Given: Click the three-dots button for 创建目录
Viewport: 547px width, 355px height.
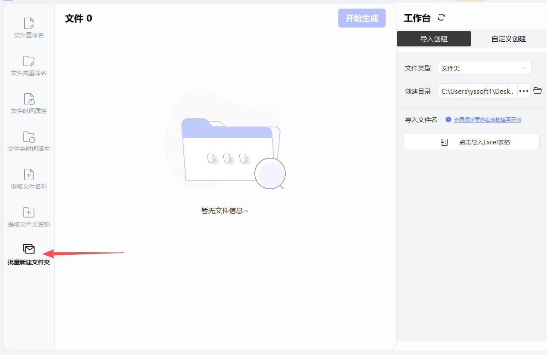Looking at the screenshot, I should (524, 91).
